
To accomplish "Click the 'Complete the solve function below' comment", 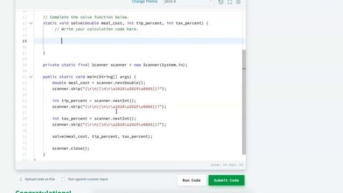I will pos(86,17).
